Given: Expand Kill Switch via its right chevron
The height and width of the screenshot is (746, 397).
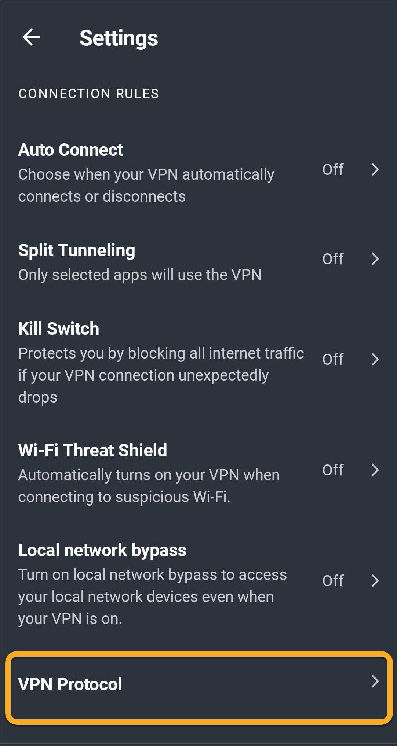Looking at the screenshot, I should point(375,359).
